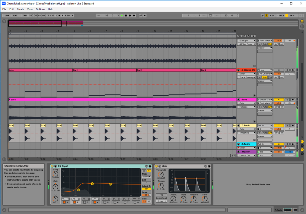Click the 5 Electro Ce volume slider -7.0
Screen dimensions: 306x214
click(279, 74)
